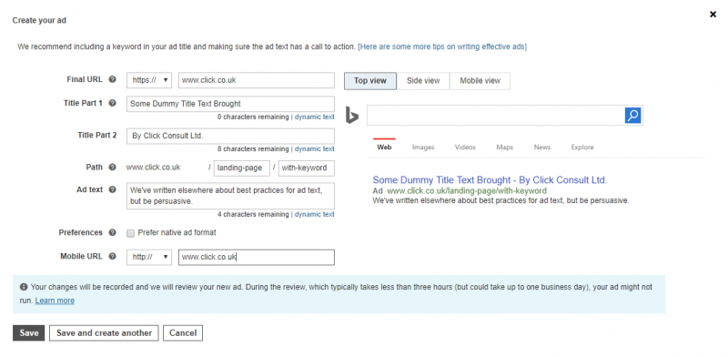This screenshot has width=728, height=357.
Task: Click the Final URL input field
Action: [x=257, y=80]
